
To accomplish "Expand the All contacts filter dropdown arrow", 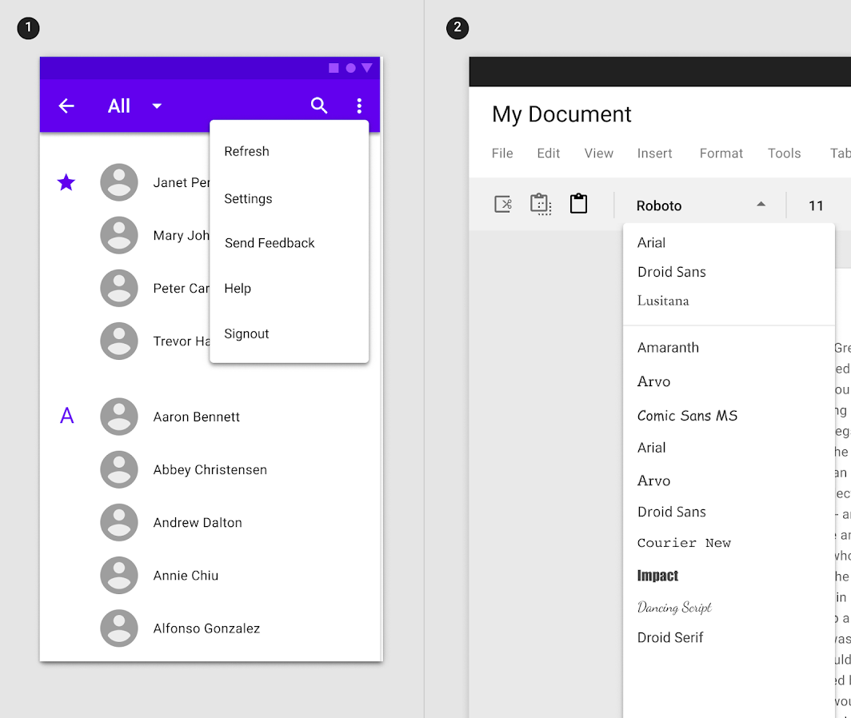I will (x=157, y=106).
